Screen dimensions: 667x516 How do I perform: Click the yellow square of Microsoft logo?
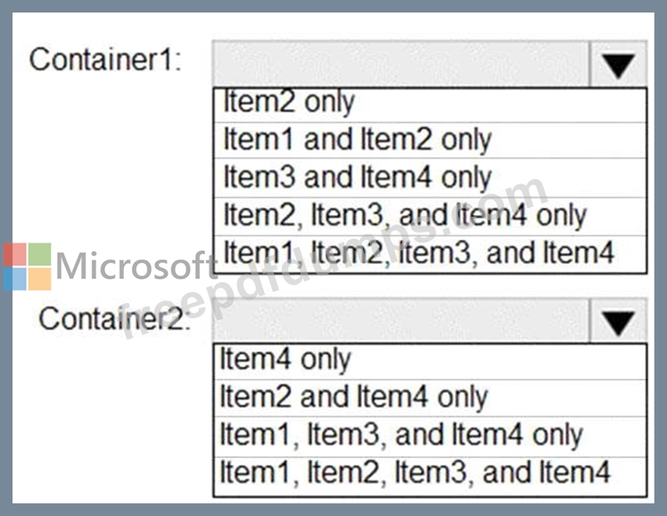tap(39, 279)
